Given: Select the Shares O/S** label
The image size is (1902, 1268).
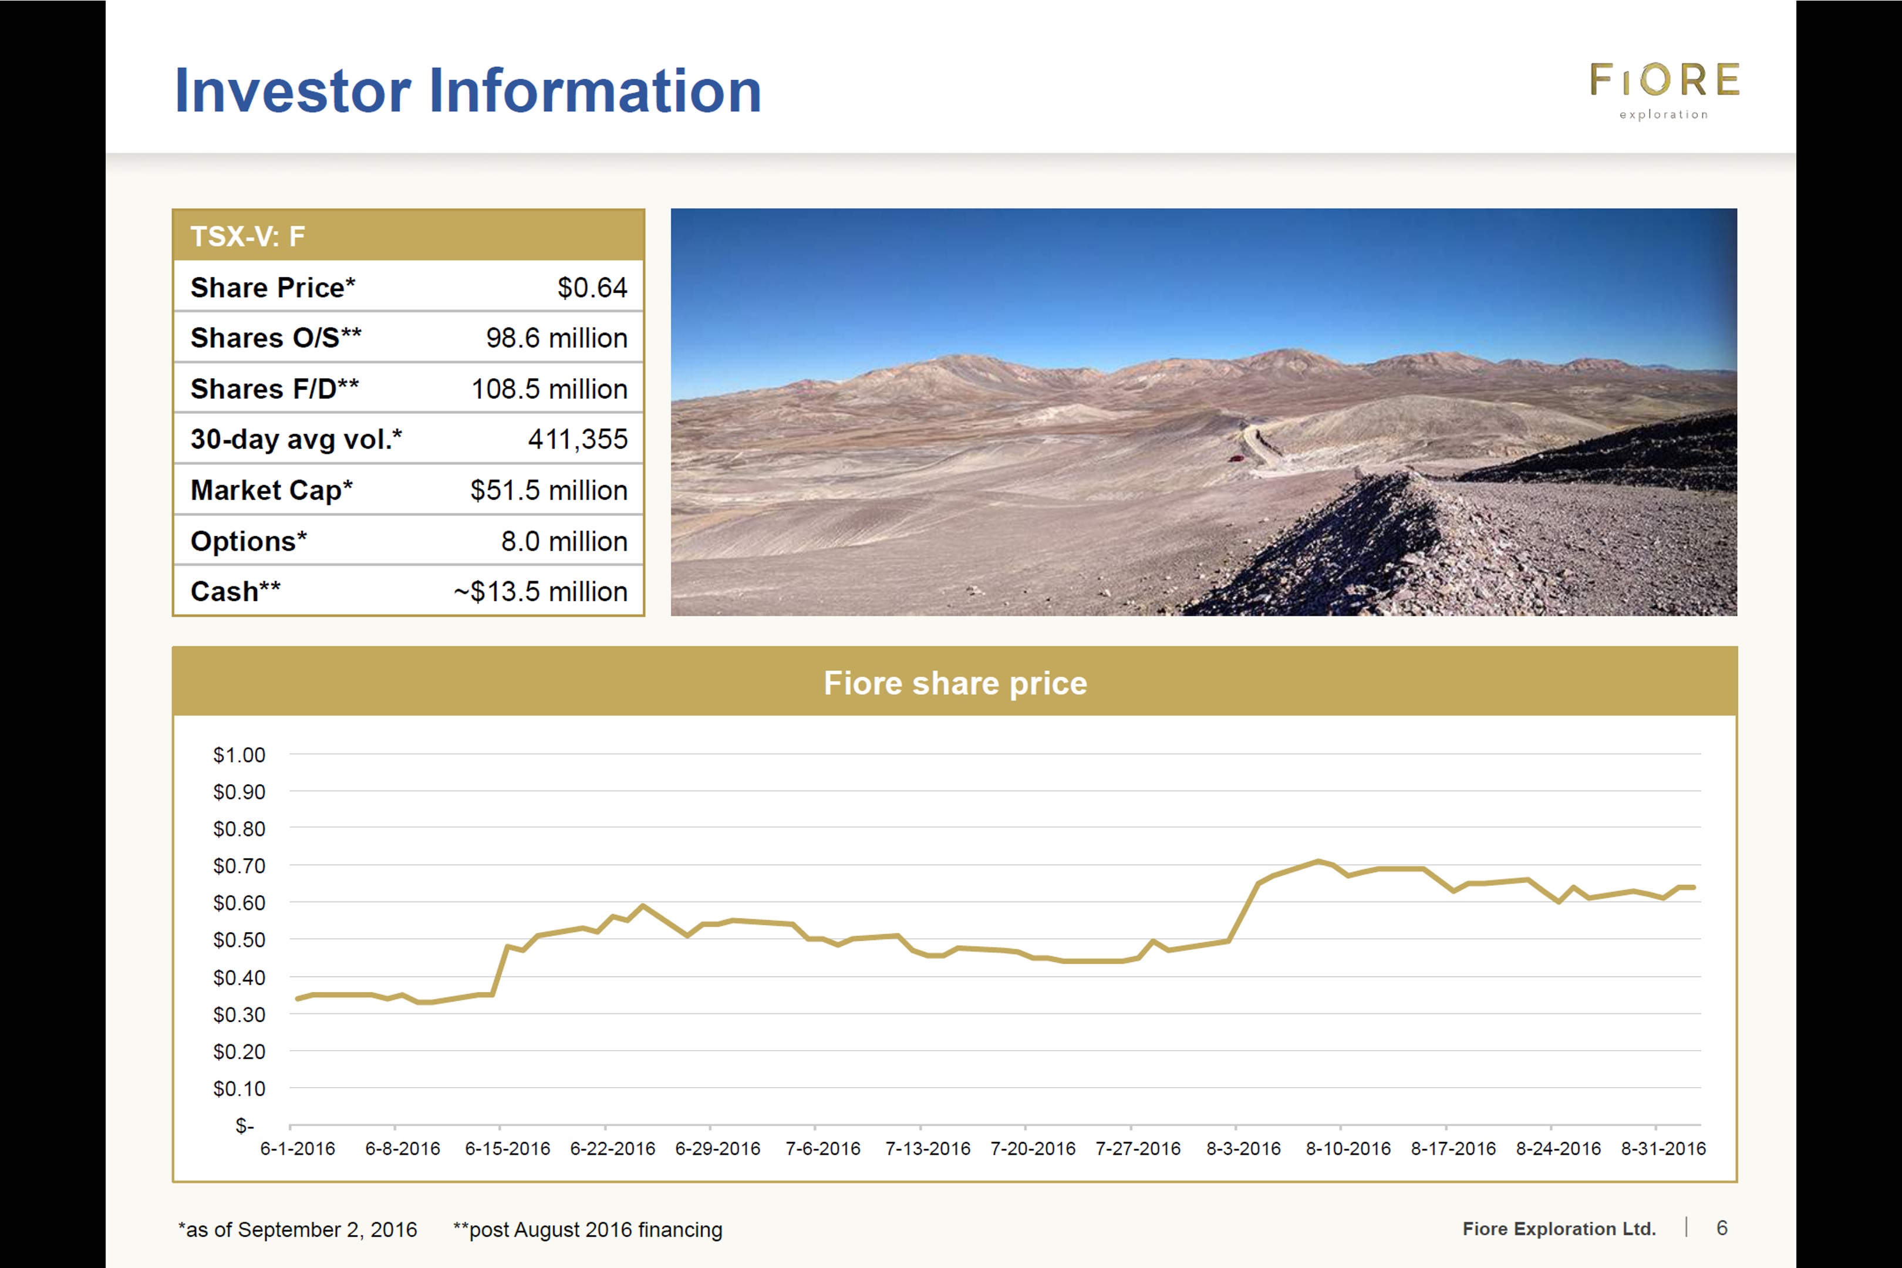Looking at the screenshot, I should pyautogui.click(x=276, y=338).
